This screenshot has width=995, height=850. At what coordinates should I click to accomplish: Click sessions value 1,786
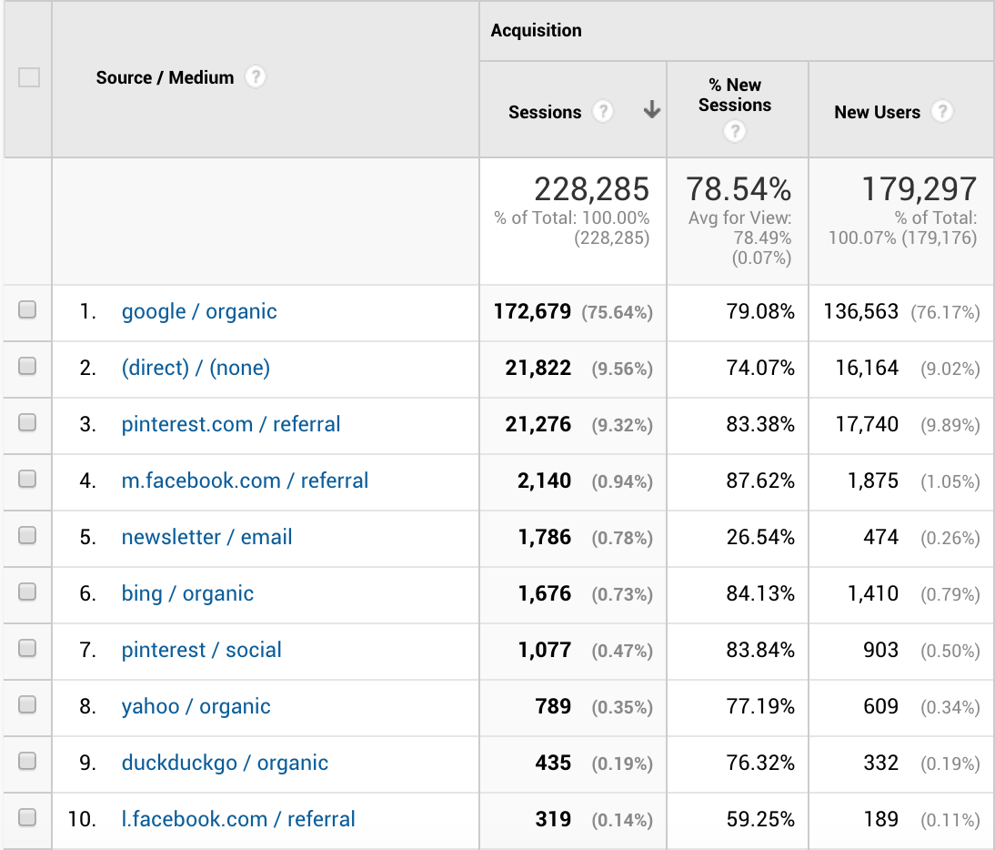[x=545, y=537]
